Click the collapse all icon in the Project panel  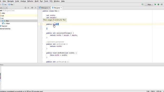tap(28, 8)
